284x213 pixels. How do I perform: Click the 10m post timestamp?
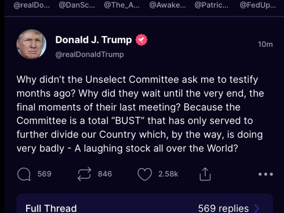(265, 44)
